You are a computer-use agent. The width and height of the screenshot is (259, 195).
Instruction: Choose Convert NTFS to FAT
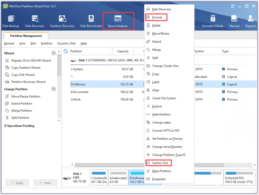(x=169, y=130)
